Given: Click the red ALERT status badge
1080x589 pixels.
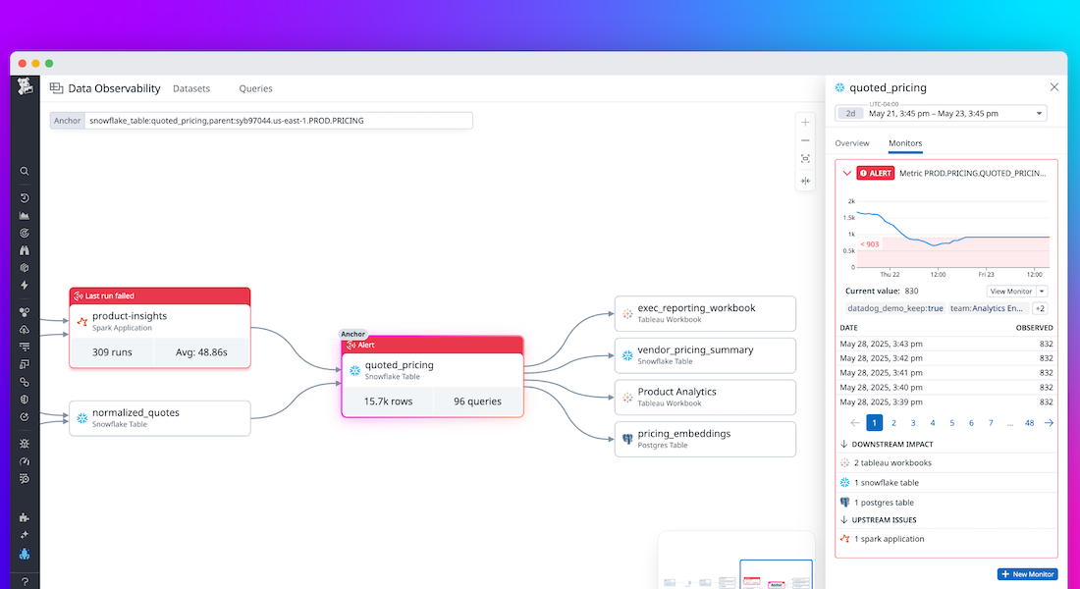Looking at the screenshot, I should 876,173.
